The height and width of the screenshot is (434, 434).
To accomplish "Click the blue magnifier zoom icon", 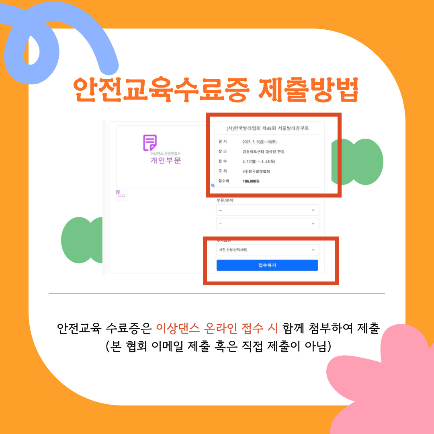I will [213, 185].
